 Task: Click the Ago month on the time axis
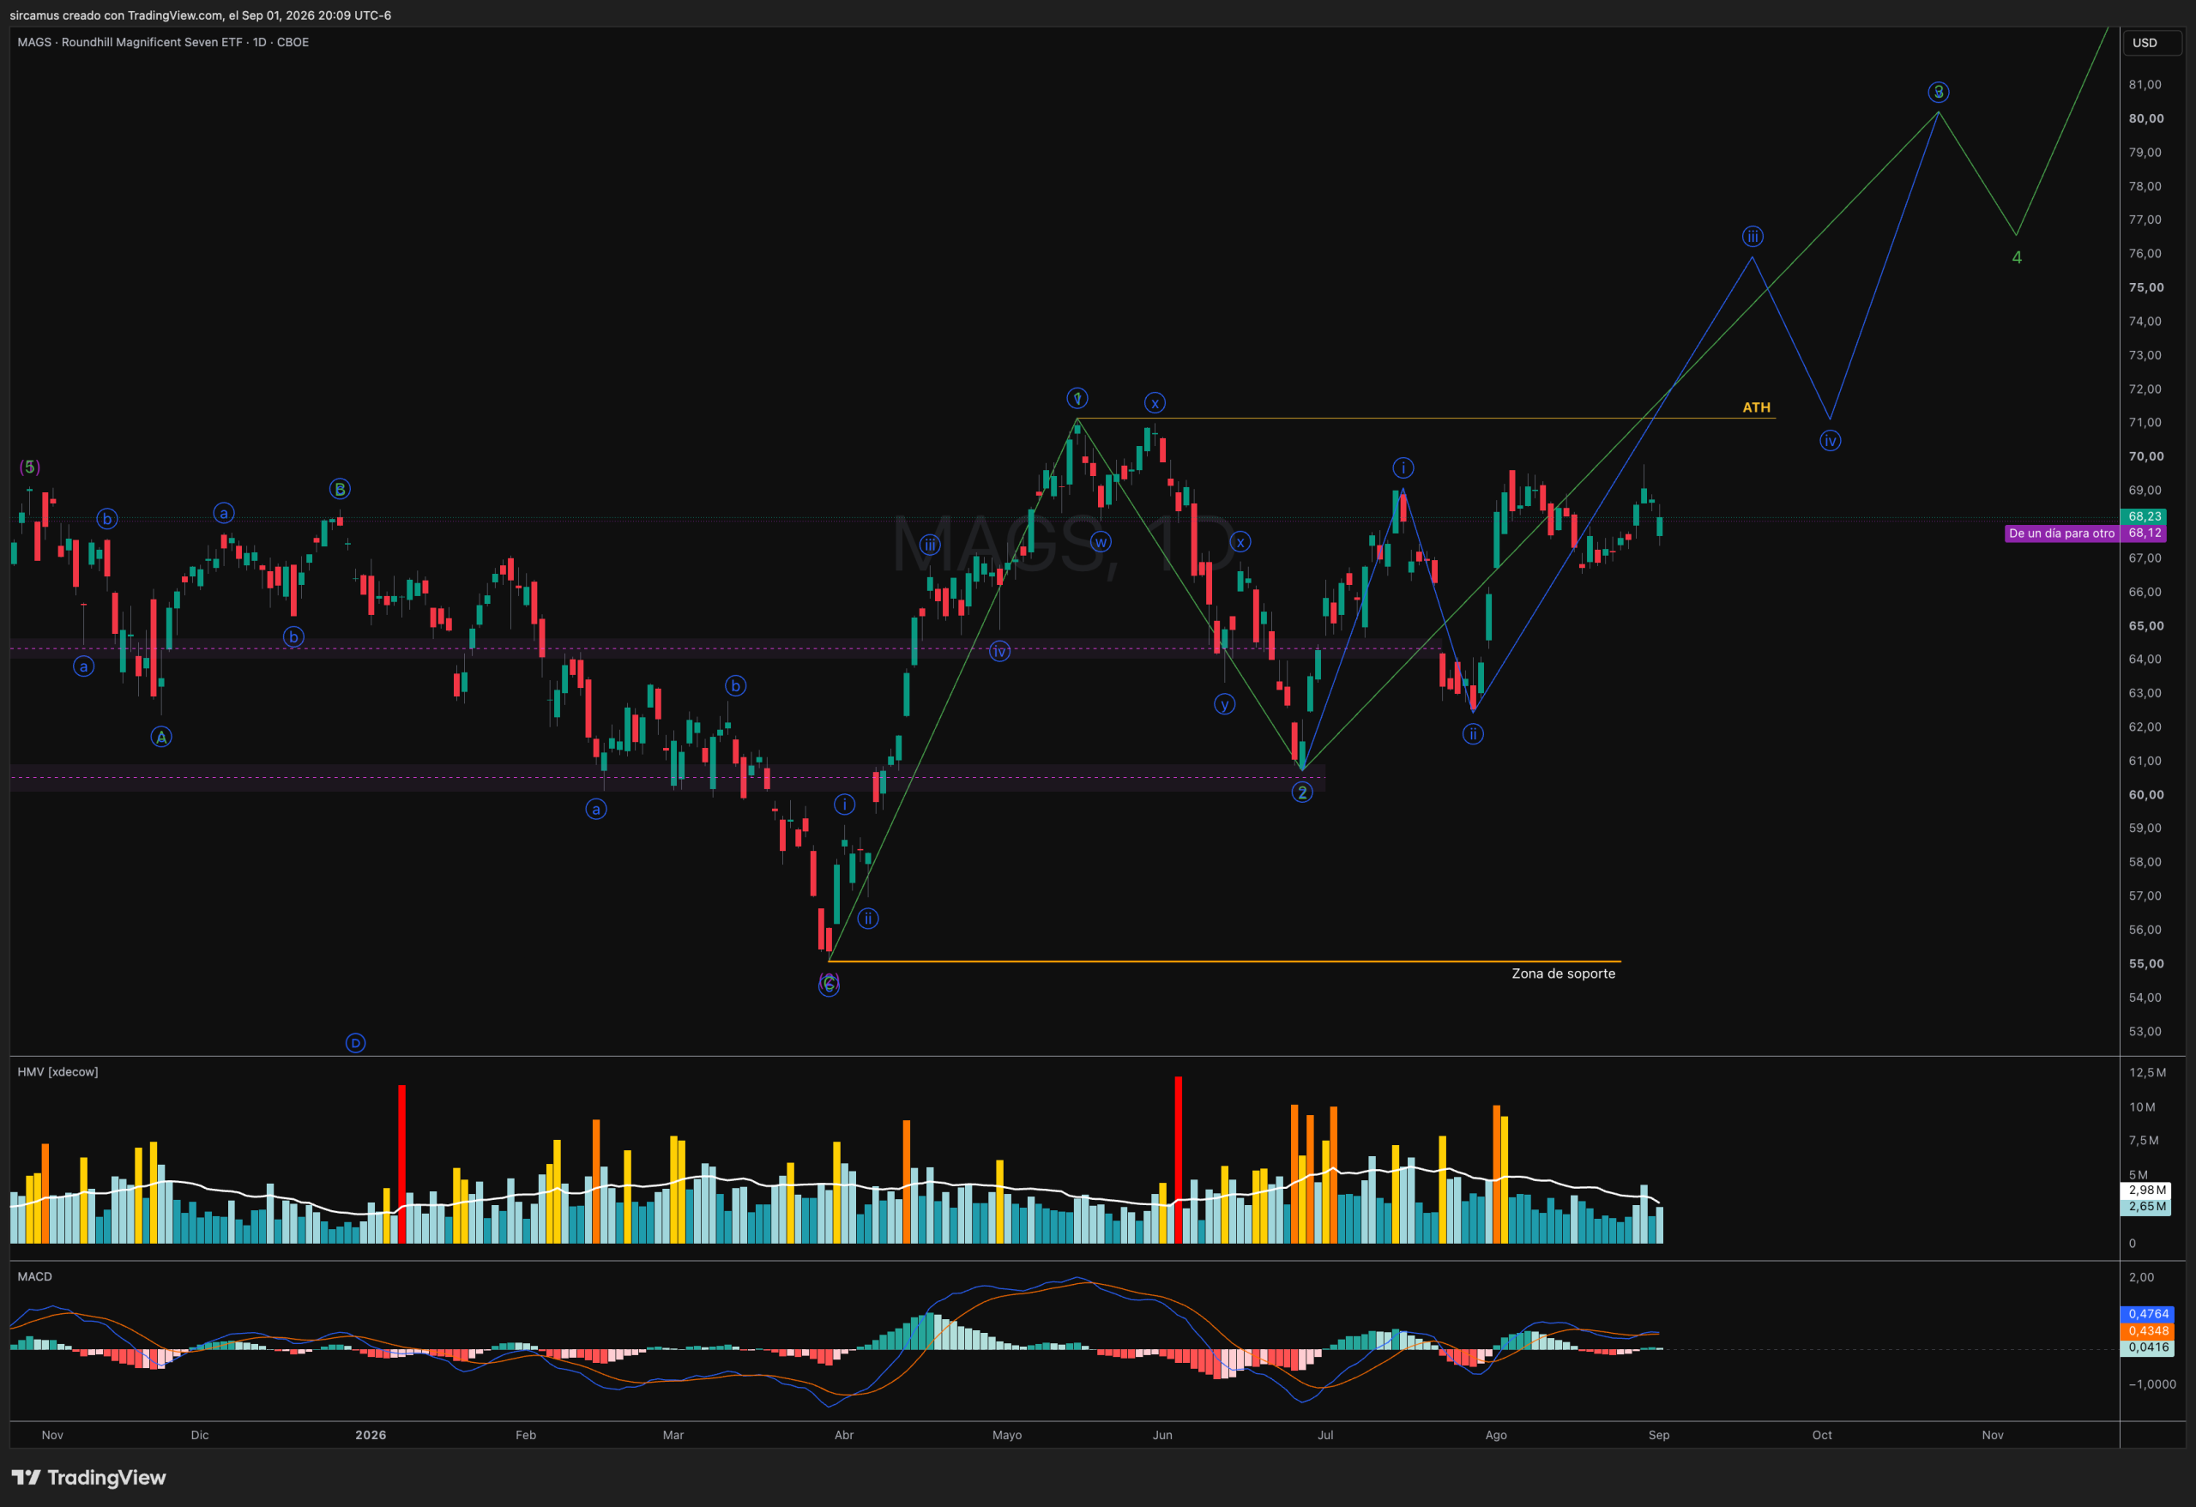pos(1496,1435)
